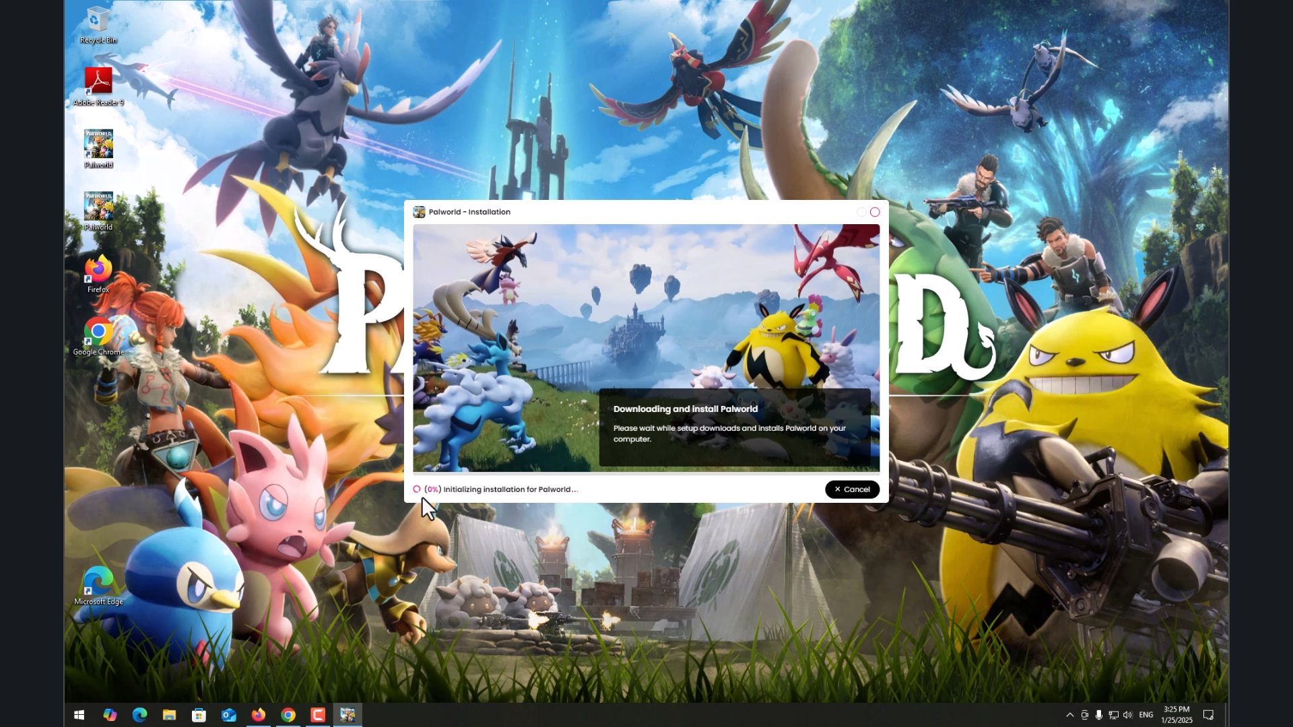Switch to Google Chrome in the taskbar
The height and width of the screenshot is (727, 1293).
click(288, 715)
